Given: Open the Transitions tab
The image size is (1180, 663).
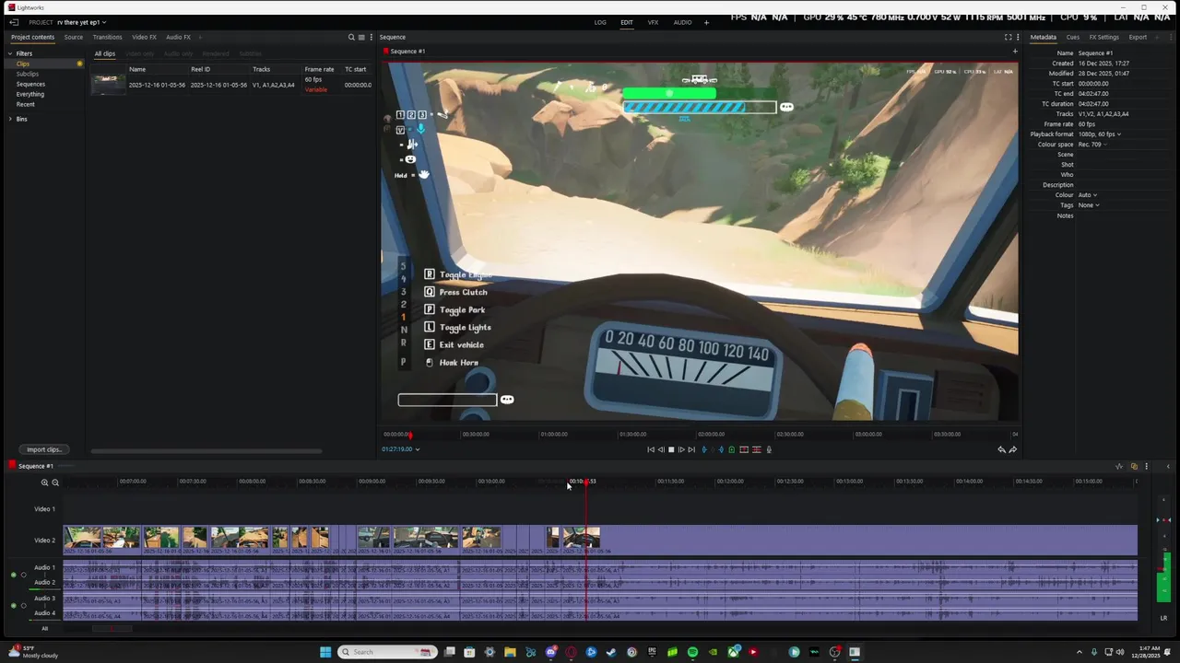Looking at the screenshot, I should [x=107, y=37].
